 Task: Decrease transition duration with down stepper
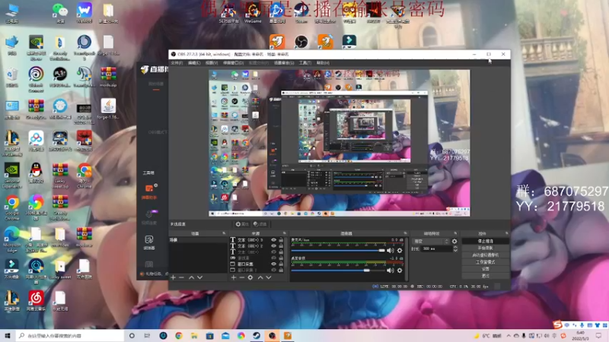(x=455, y=251)
